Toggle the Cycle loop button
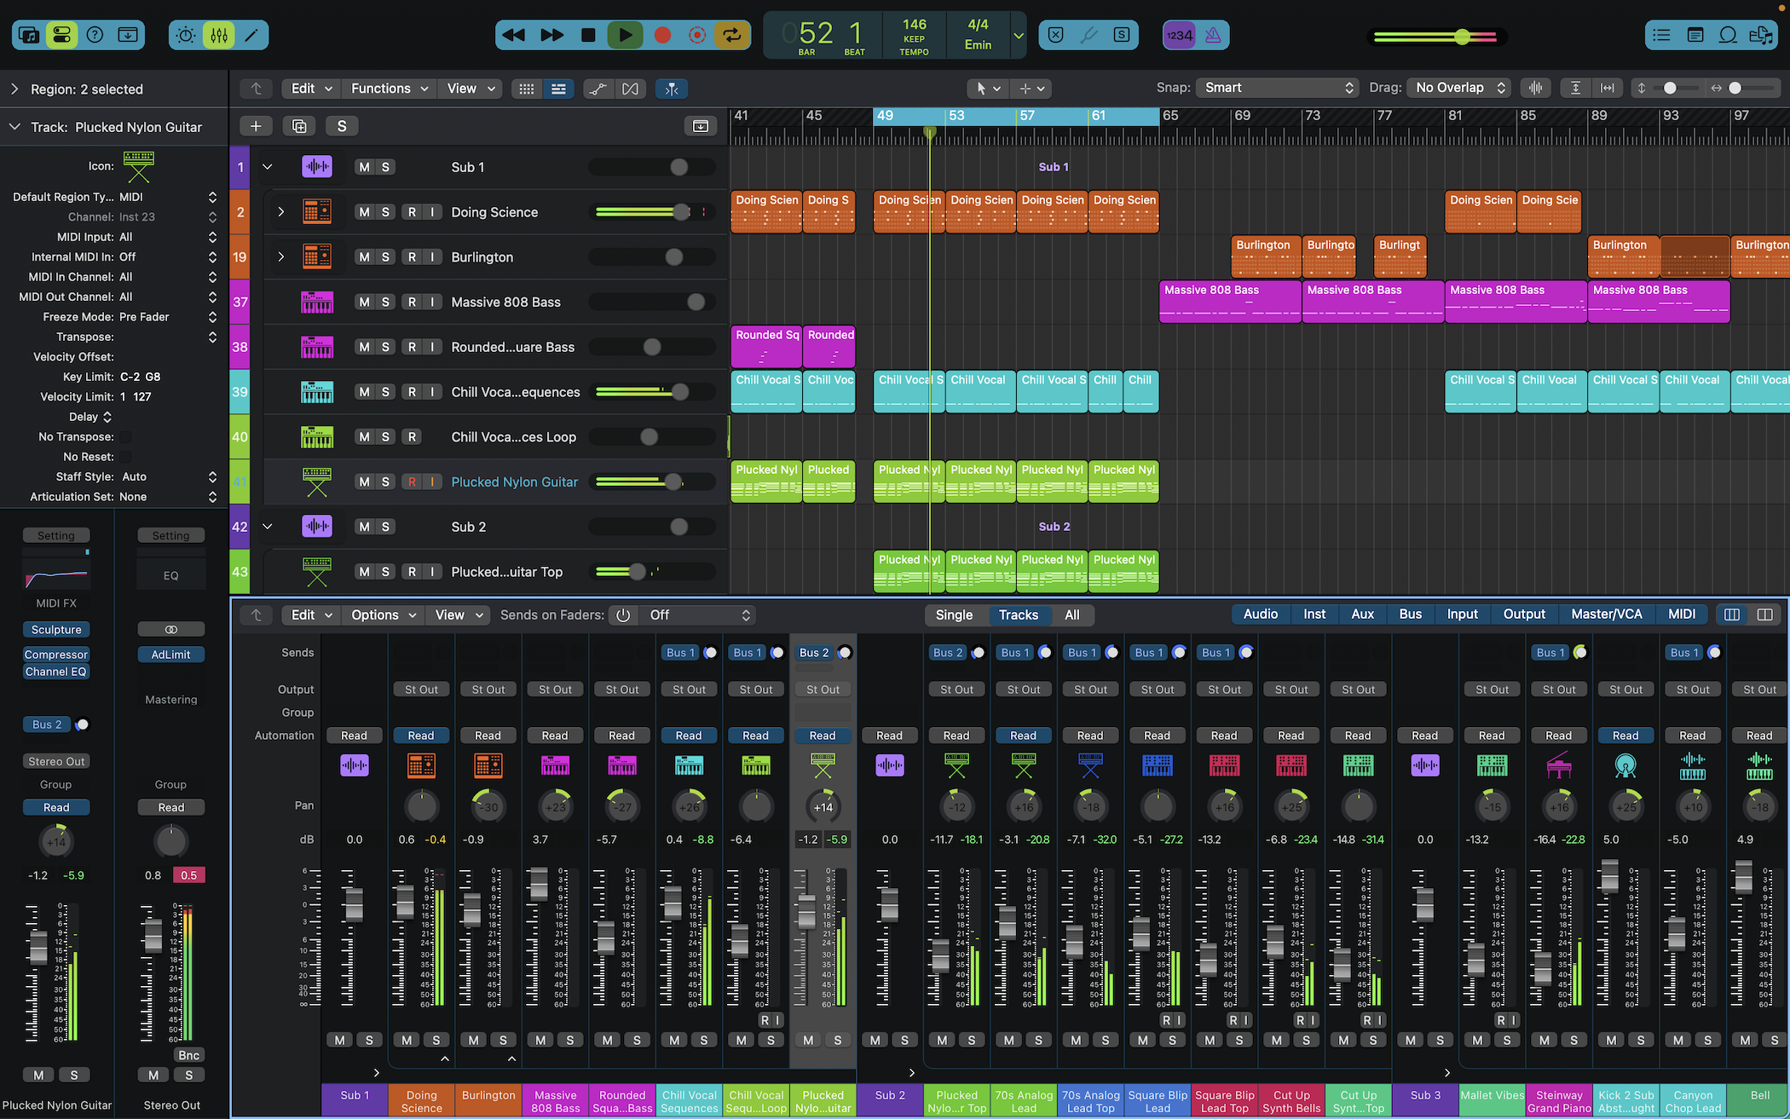 731,35
